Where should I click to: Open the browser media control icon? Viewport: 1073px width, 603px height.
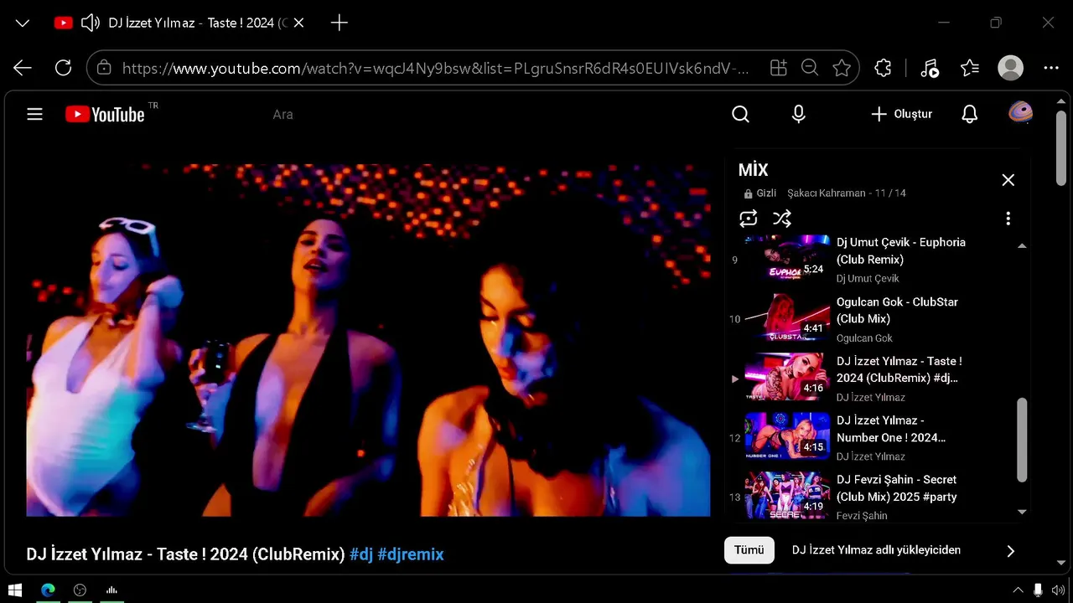point(929,68)
